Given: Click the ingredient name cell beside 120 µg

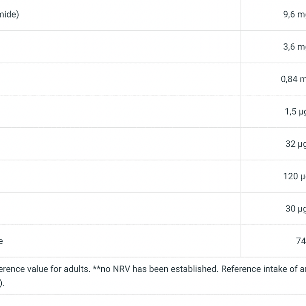Looking at the screenshot, I should click(119, 176).
